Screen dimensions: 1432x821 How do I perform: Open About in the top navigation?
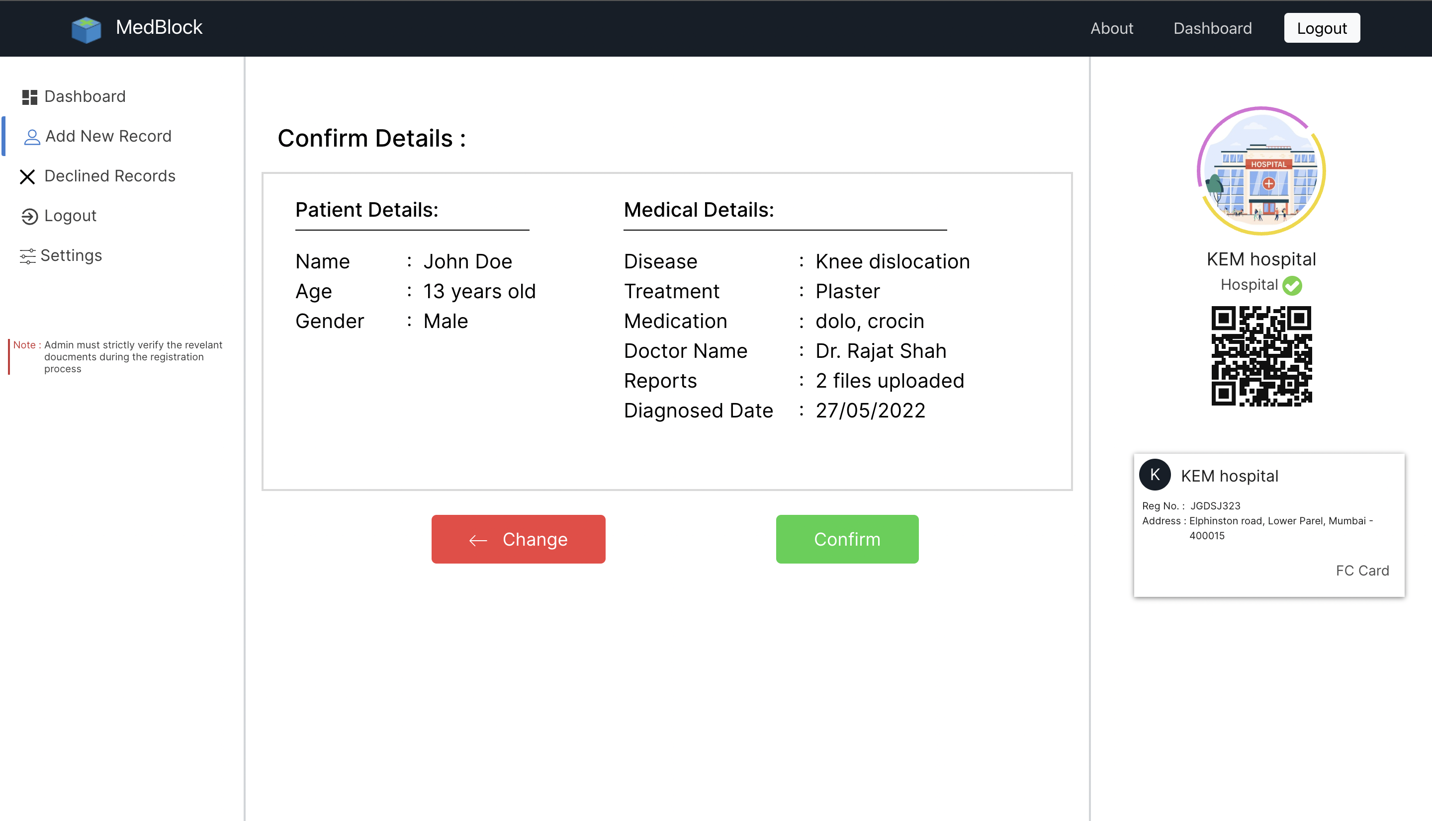[x=1111, y=28]
